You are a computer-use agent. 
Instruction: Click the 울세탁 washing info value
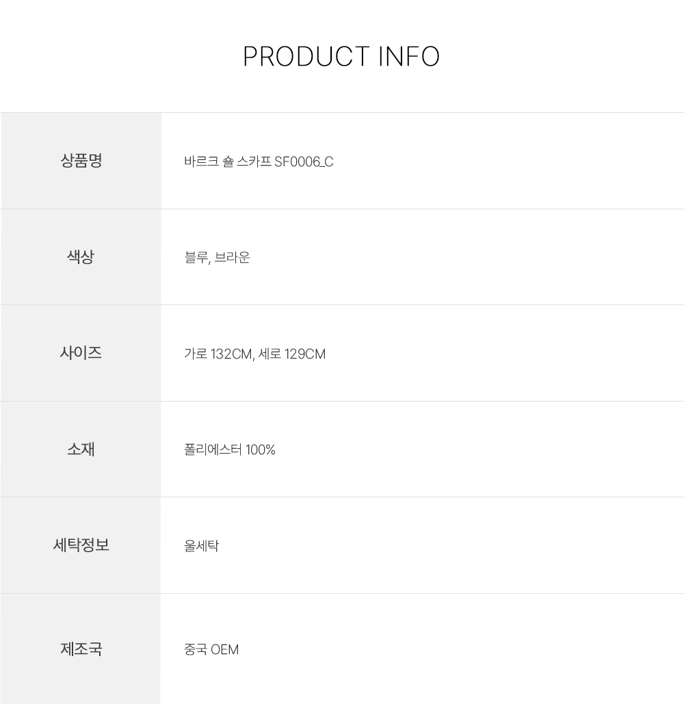coord(201,546)
